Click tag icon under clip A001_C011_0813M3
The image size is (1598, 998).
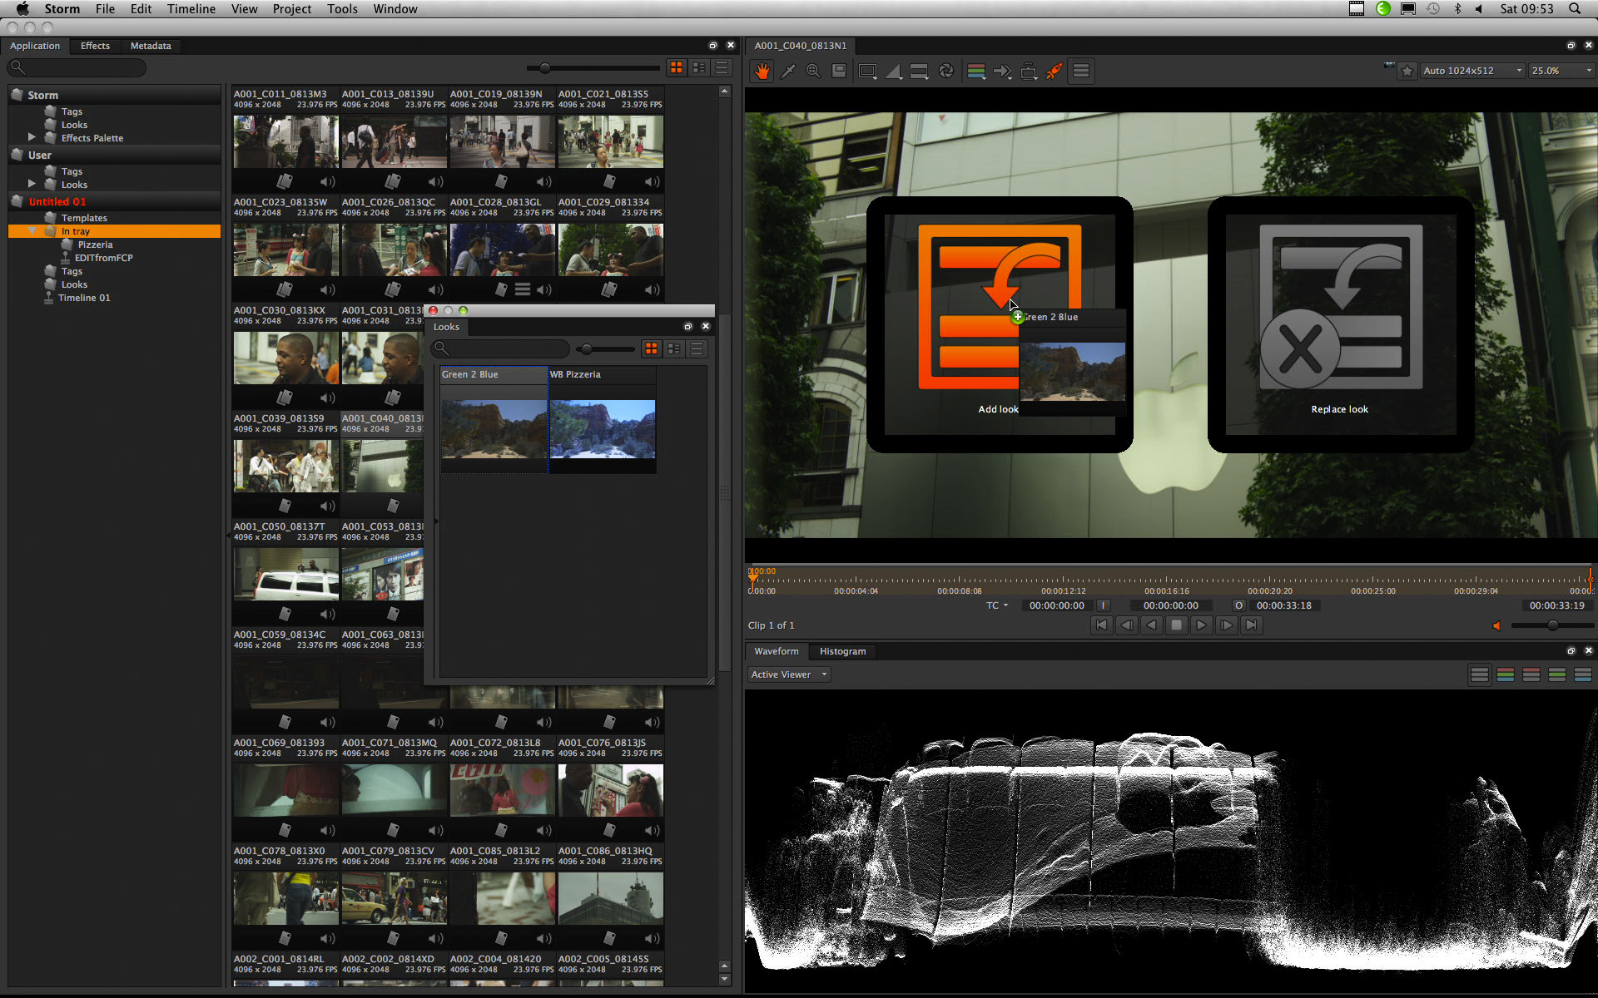[285, 181]
